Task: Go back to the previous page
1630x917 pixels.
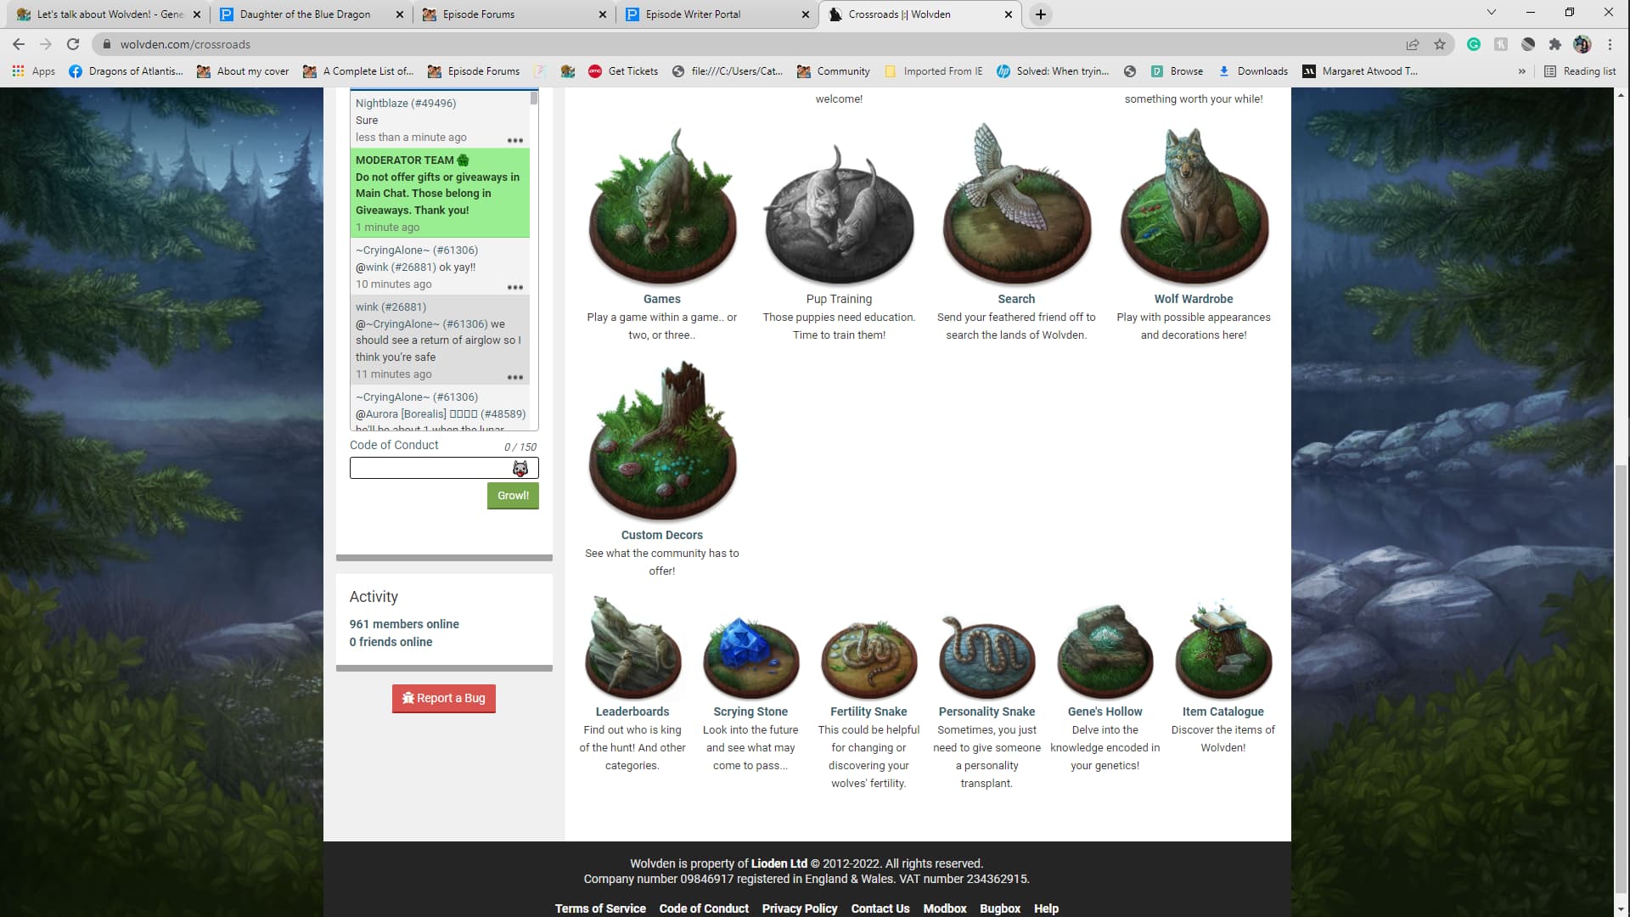Action: click(x=19, y=44)
